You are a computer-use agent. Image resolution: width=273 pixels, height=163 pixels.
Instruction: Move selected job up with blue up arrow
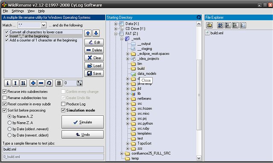point(88,33)
